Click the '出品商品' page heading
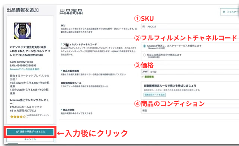Viewport: 239px width, 146px height. tap(71, 12)
